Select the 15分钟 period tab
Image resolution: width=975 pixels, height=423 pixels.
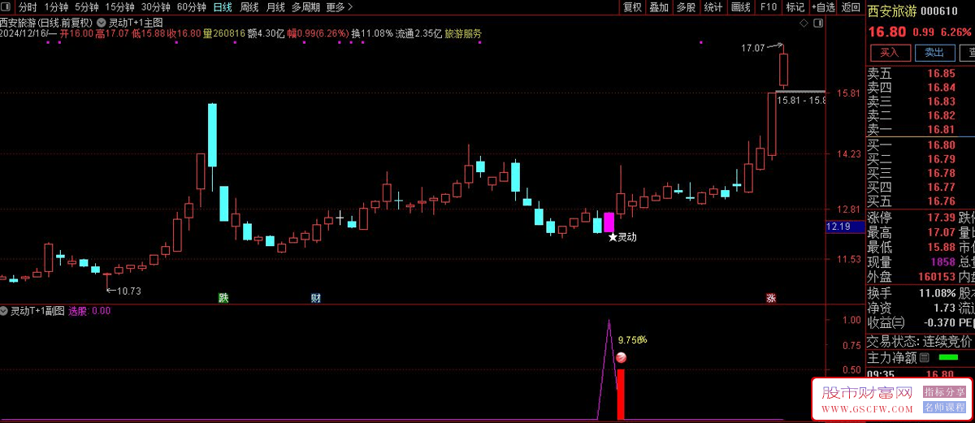[120, 7]
